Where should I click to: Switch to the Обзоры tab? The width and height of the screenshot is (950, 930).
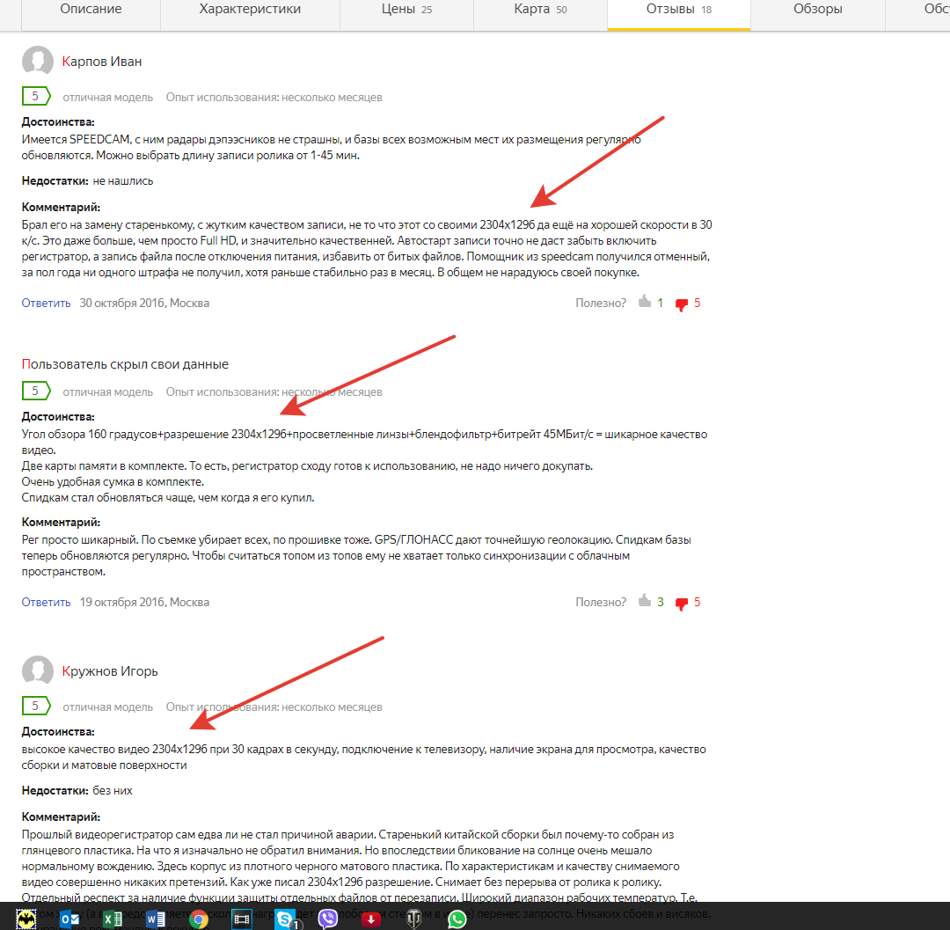(818, 9)
